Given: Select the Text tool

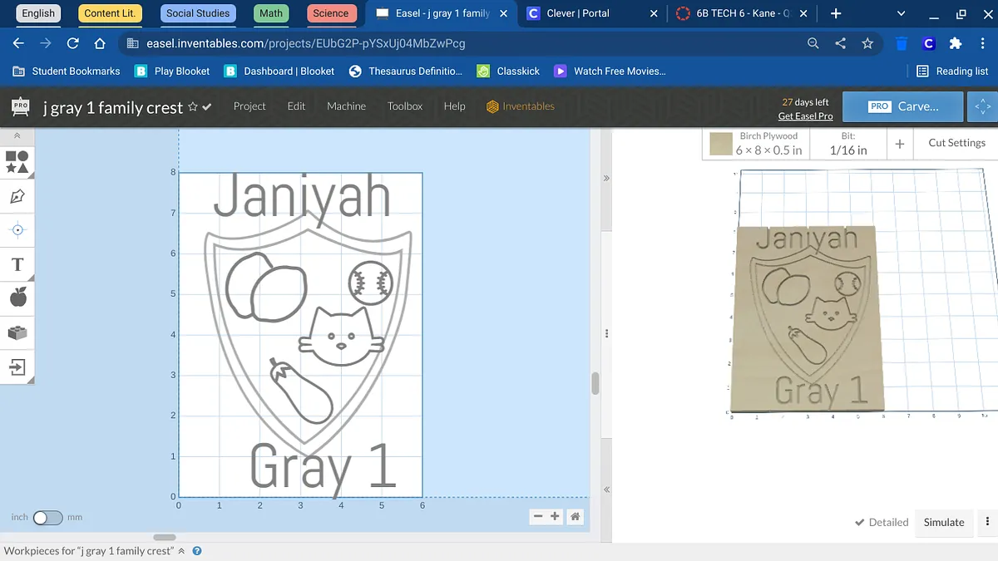Looking at the screenshot, I should click(17, 264).
